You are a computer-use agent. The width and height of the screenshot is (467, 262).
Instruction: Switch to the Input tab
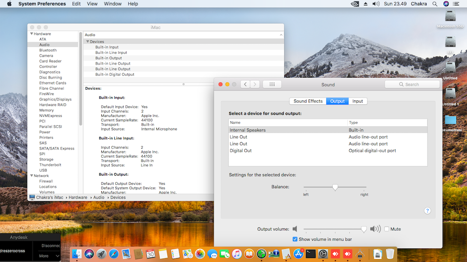[x=358, y=101]
